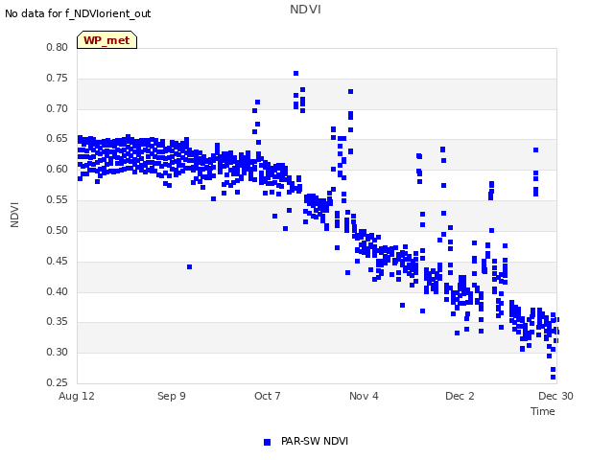Click the blue PAR-SW NDVI legend marker
This screenshot has width=614, height=460.
(x=267, y=442)
